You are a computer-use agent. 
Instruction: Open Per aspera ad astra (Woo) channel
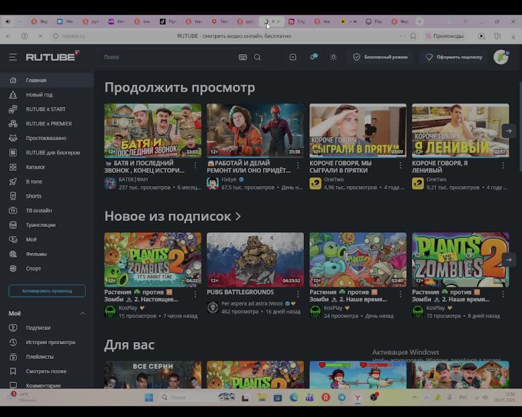(x=252, y=303)
